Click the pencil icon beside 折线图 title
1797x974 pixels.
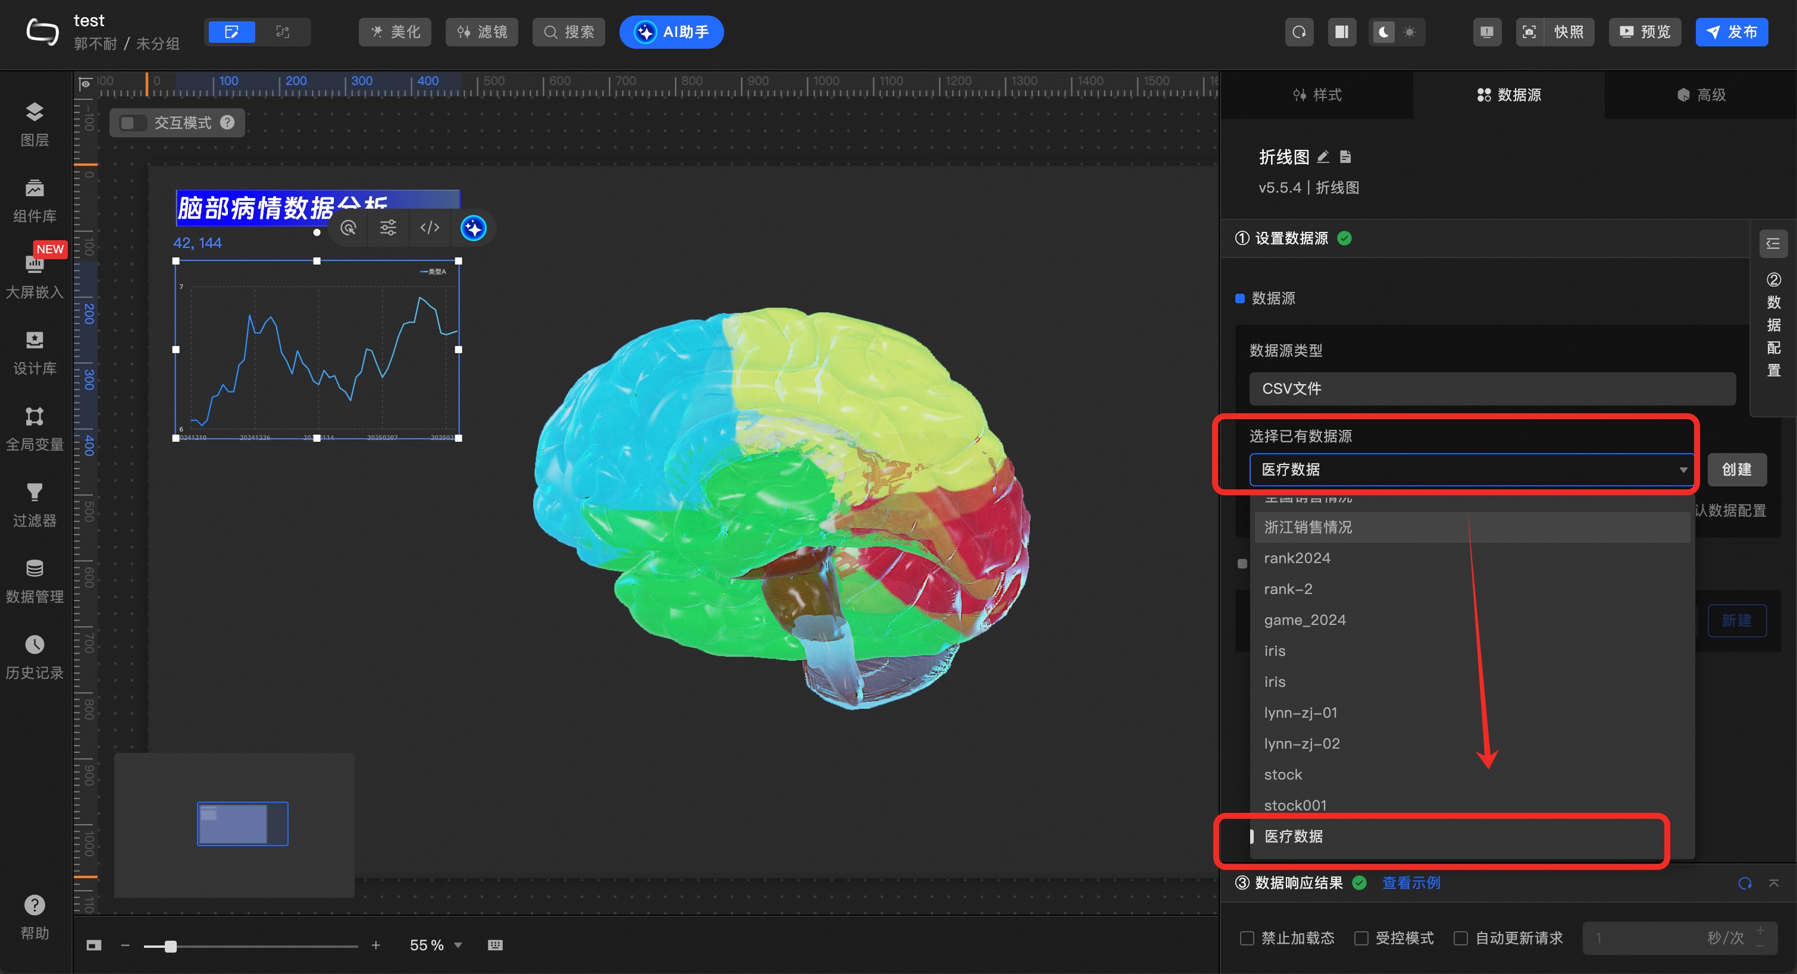click(1323, 157)
